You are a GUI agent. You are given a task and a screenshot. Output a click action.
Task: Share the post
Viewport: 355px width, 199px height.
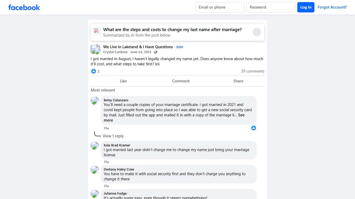point(238,81)
